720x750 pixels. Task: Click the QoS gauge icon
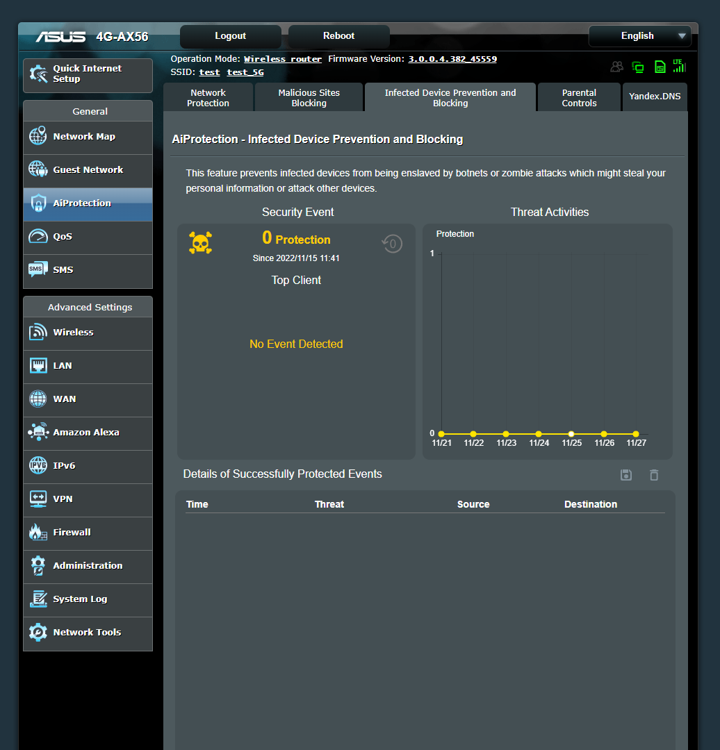pyautogui.click(x=38, y=236)
